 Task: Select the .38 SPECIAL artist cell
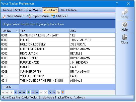pos(92,44)
